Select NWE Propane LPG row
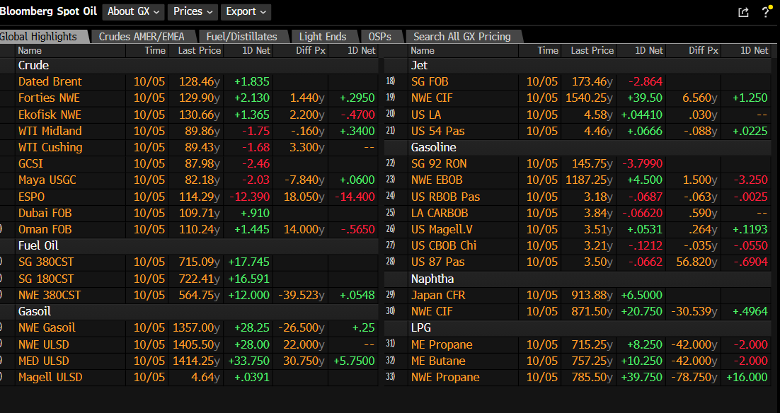The width and height of the screenshot is (780, 413). click(x=578, y=377)
